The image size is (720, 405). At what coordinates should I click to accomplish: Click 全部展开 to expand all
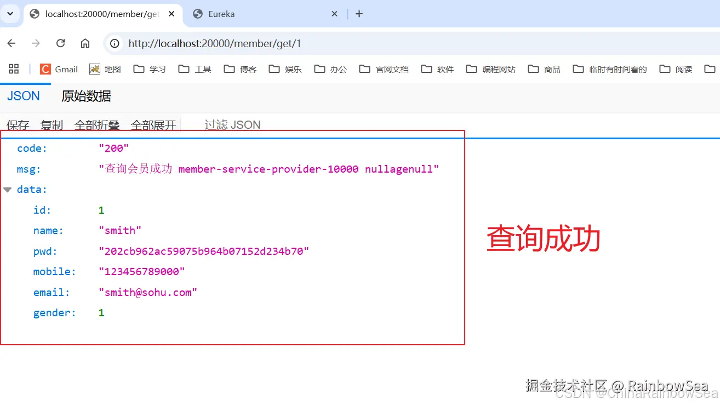pos(153,125)
